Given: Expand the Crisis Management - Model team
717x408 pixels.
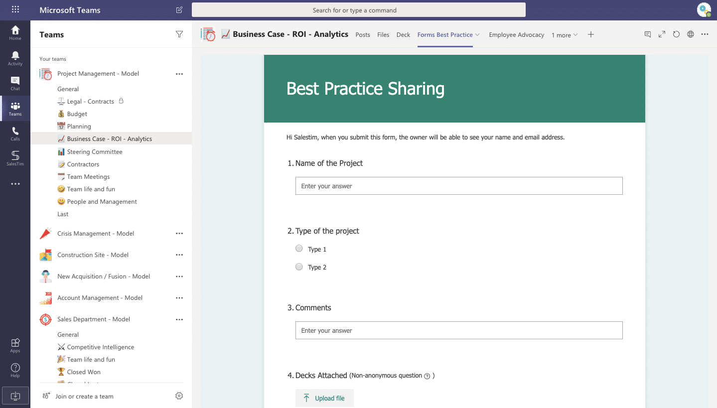Looking at the screenshot, I should (x=96, y=234).
